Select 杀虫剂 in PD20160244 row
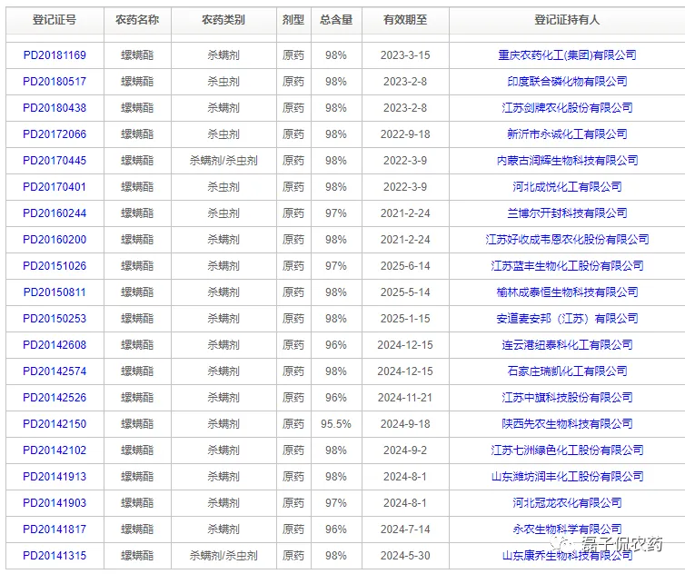This screenshot has height=574, width=685. coord(223,213)
